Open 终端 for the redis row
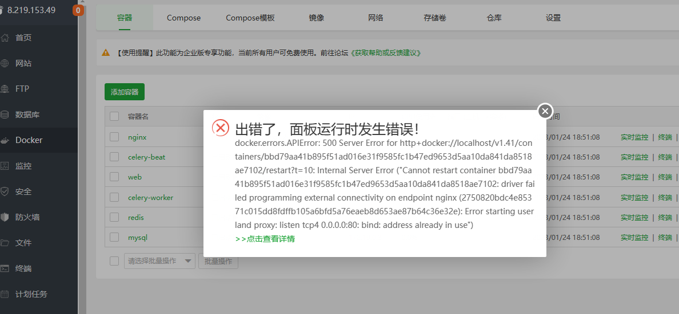679x314 pixels. (665, 217)
